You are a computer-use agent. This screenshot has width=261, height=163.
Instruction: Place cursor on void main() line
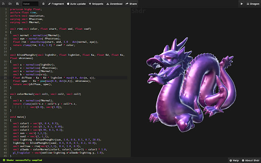coord(17,117)
